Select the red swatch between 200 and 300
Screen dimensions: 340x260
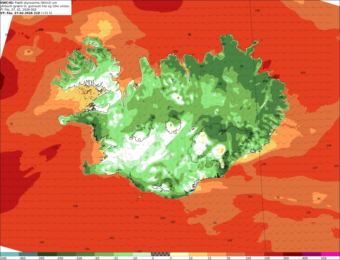[x=273, y=254]
